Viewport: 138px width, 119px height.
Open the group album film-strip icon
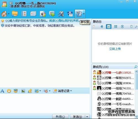[x=24, y=14]
